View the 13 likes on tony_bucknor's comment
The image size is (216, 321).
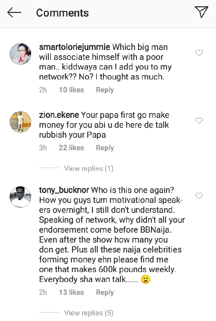[71, 293]
